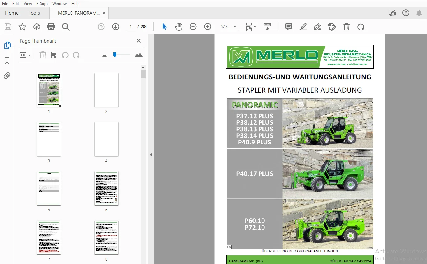Select page 8 thumbnail
The image size is (427, 264).
point(106,238)
